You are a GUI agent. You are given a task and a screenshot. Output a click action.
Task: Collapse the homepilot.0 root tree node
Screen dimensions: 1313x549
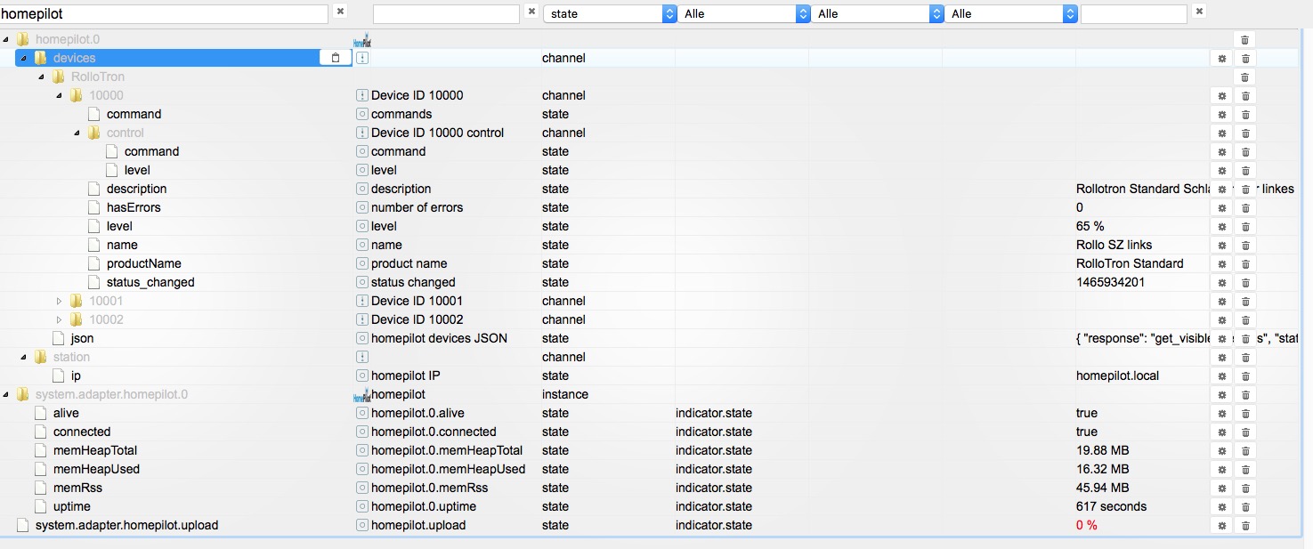pyautogui.click(x=6, y=39)
